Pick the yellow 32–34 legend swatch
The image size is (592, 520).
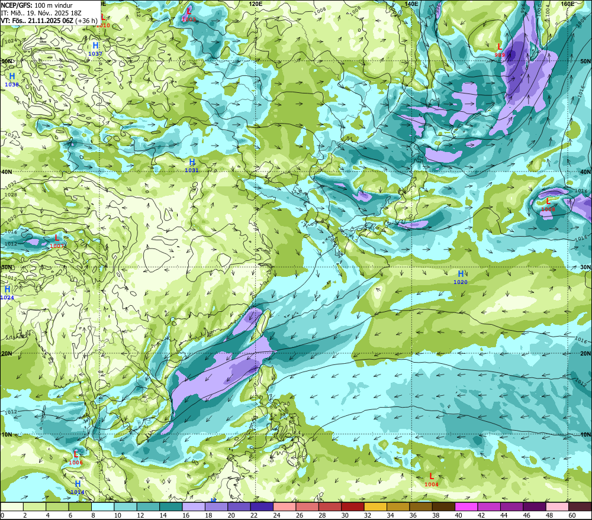376,506
